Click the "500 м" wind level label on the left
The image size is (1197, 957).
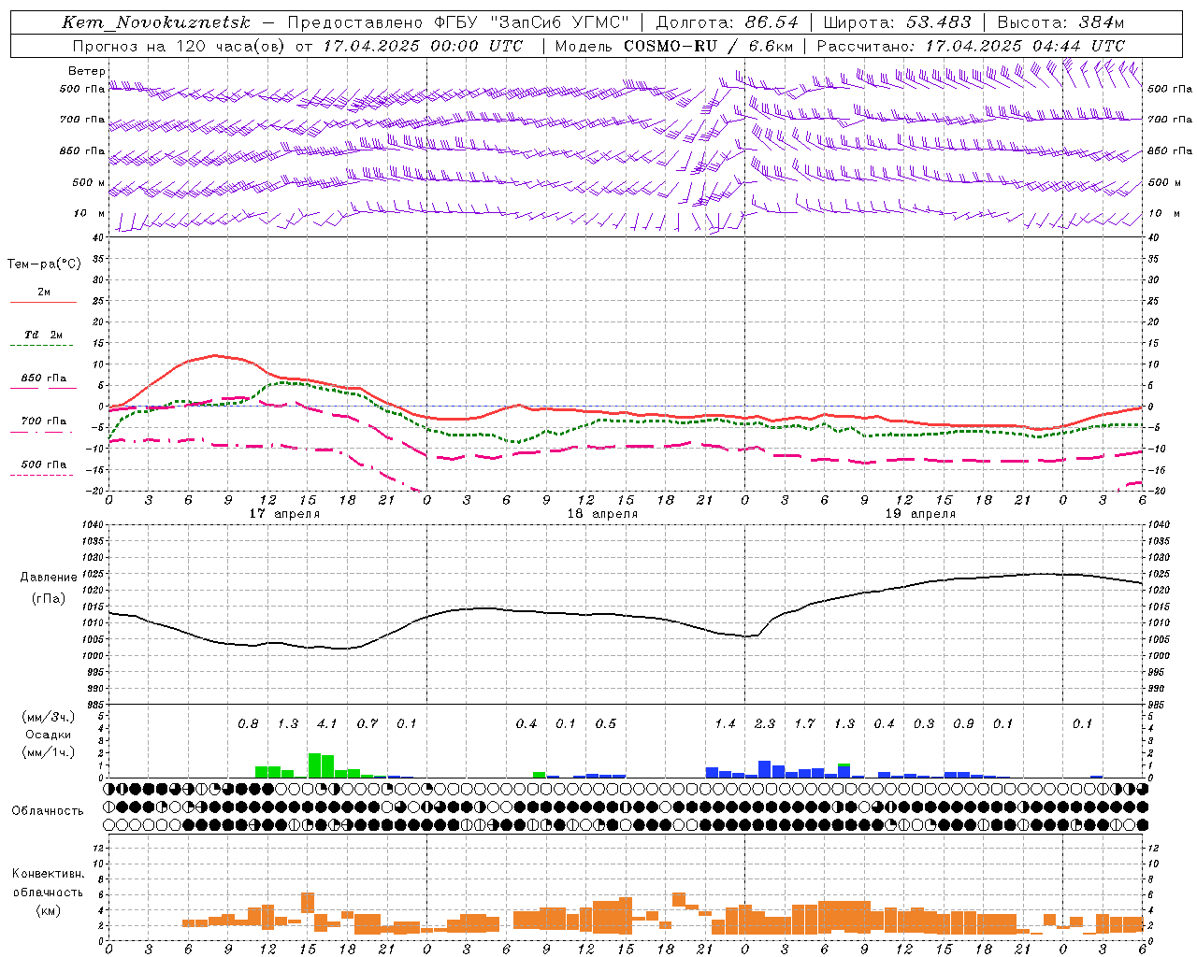pyautogui.click(x=89, y=182)
